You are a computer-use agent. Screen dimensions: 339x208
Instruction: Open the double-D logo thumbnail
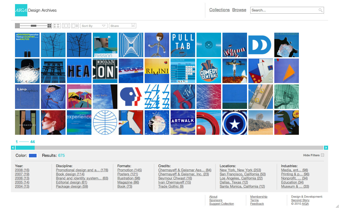coord(261,45)
